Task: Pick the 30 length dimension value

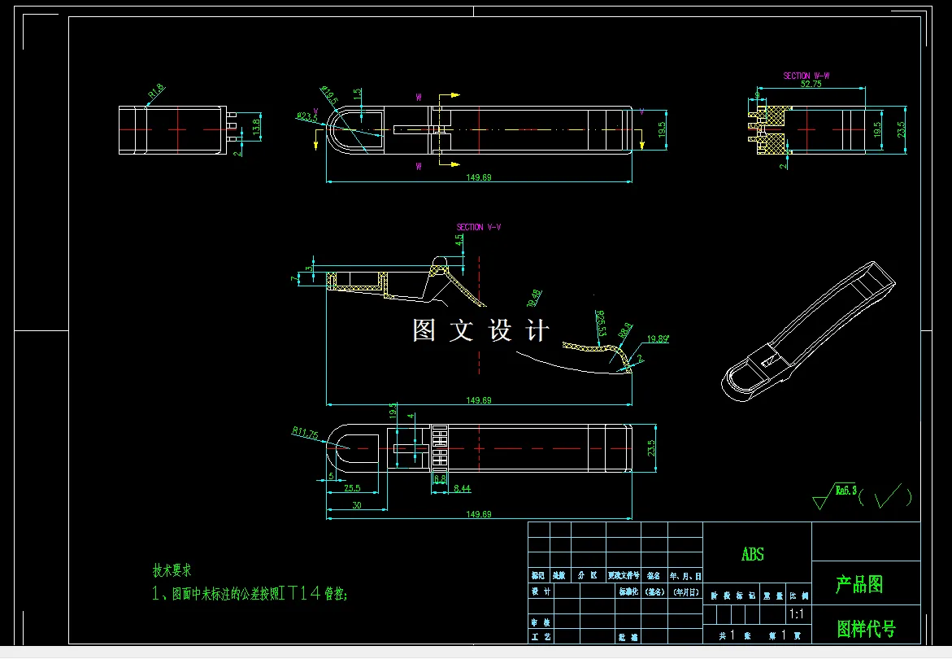Action: (x=356, y=504)
